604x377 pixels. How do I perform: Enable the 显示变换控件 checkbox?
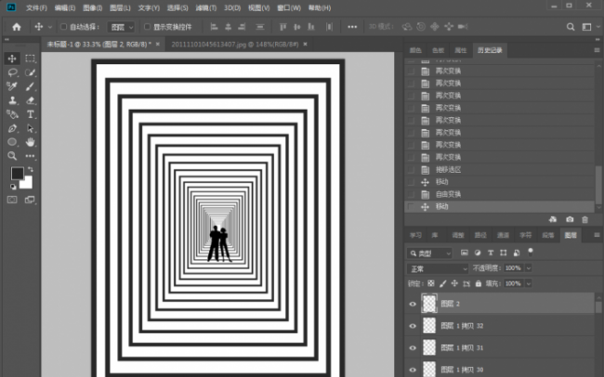[147, 27]
